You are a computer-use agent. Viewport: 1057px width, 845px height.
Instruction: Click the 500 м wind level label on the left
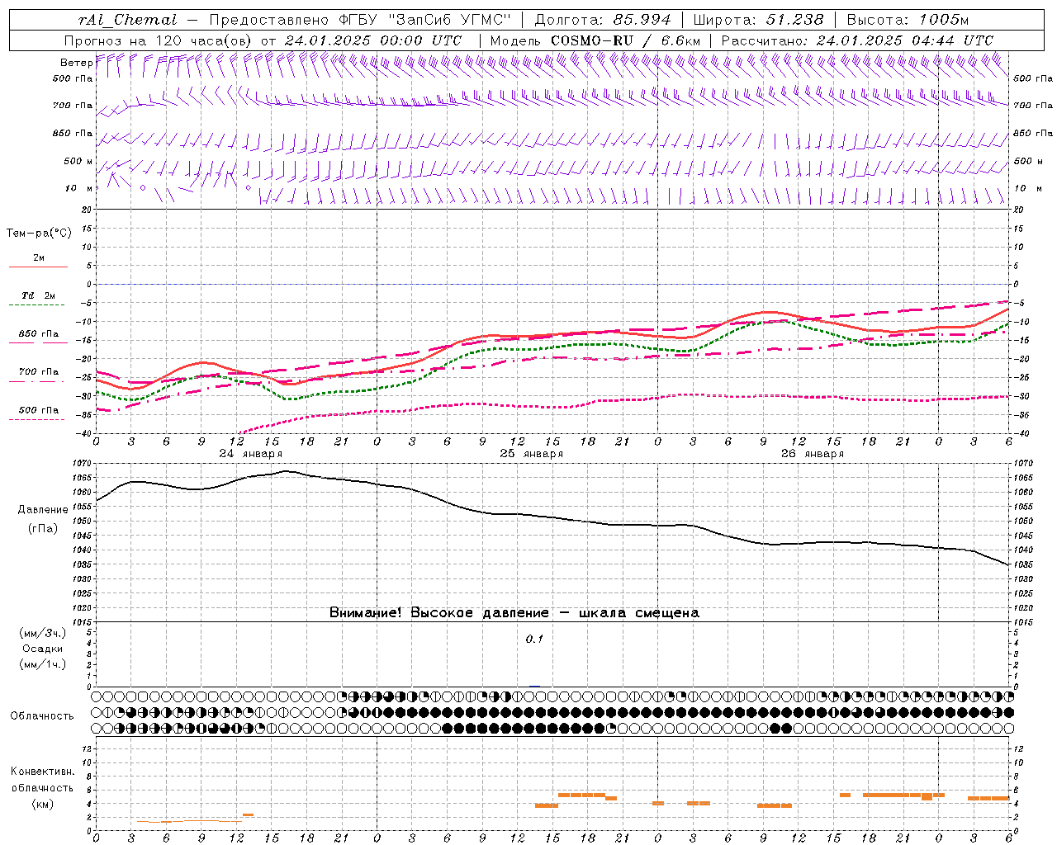click(x=78, y=162)
